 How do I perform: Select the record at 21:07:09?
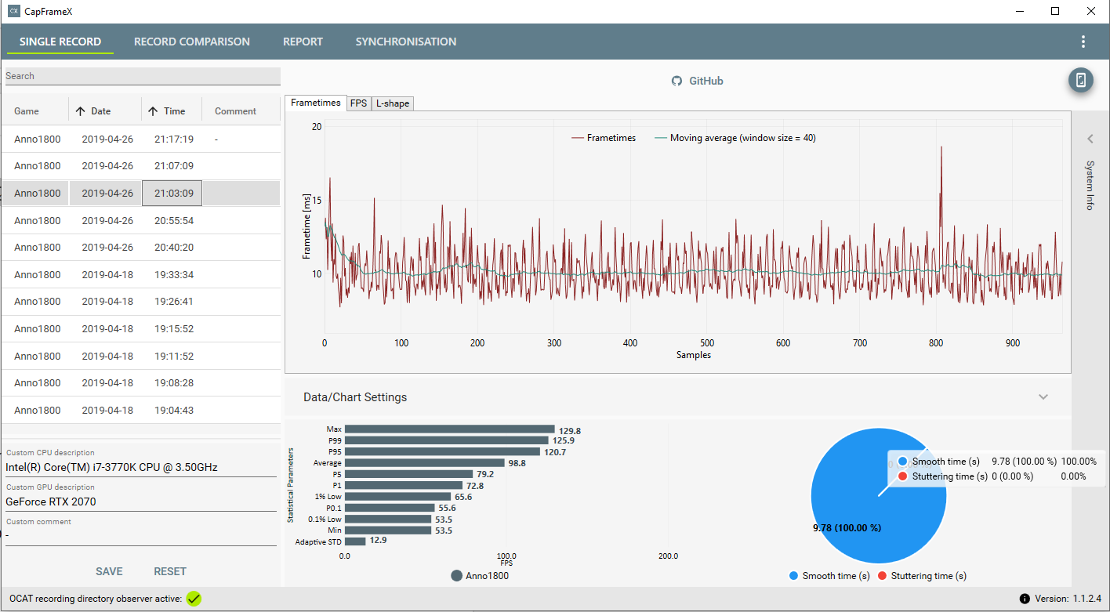point(141,166)
